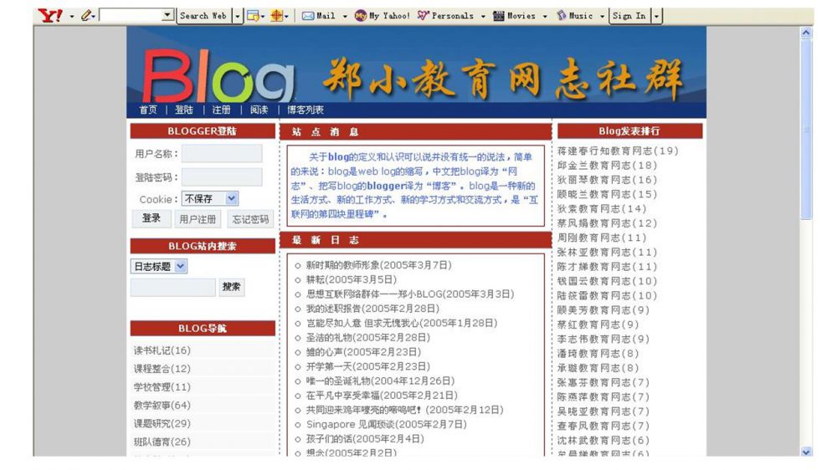Open the 日志标题 search type dropdown
The width and height of the screenshot is (837, 470).
point(182,267)
